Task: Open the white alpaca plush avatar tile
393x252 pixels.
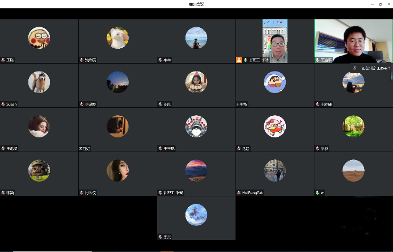Action: (117, 37)
